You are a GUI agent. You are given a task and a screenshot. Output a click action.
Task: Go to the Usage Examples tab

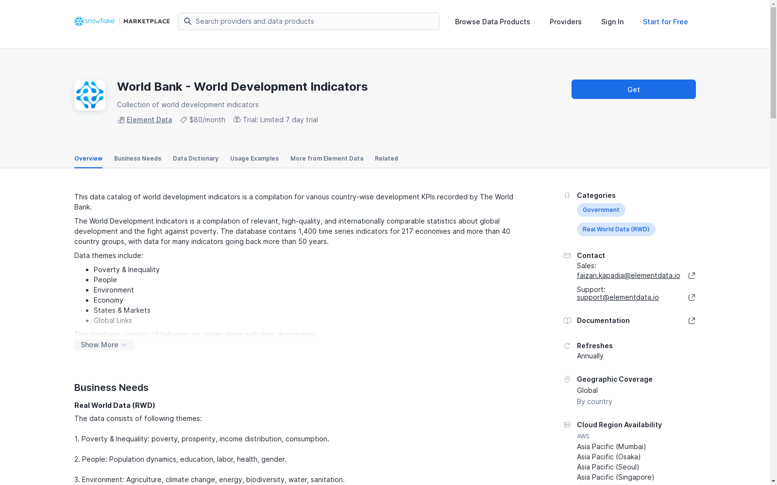(254, 159)
